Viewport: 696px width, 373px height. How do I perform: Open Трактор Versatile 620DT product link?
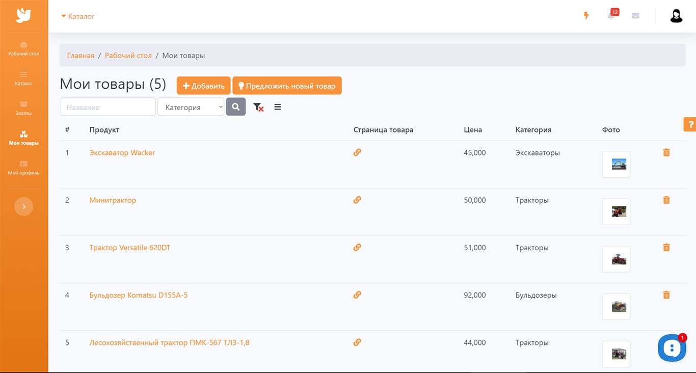[129, 248]
